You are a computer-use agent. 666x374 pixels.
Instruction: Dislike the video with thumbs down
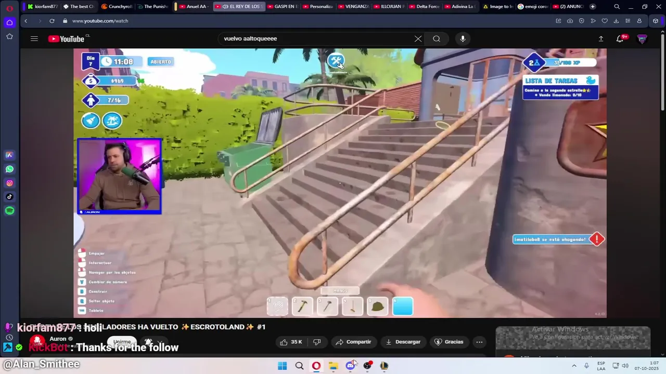tap(317, 342)
